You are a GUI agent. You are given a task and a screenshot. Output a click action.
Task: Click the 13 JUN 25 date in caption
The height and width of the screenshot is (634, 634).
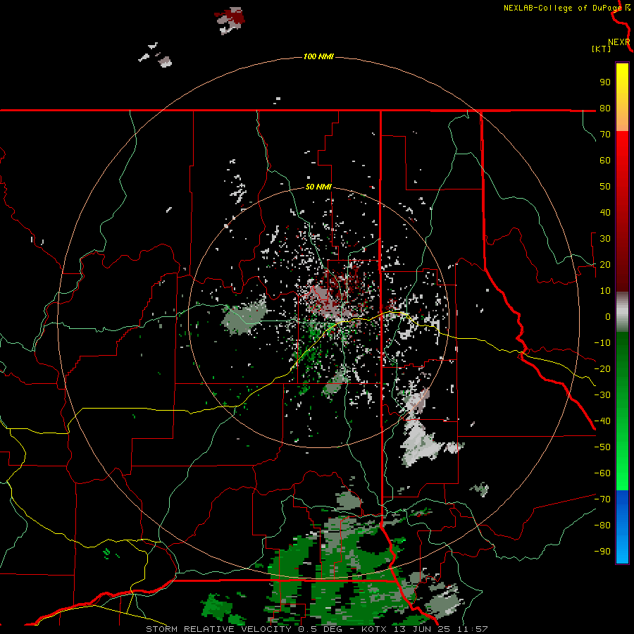[423, 629]
